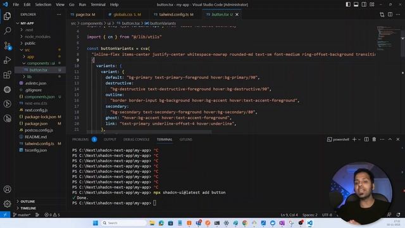Toggle the bottom panel layout icon
405x228 pixels.
pyautogui.click(x=356, y=4)
